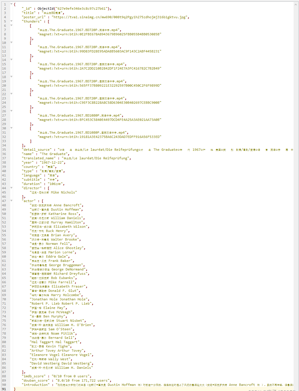Click the actor entry Alice Ghostley
Screen dimensions: 299x391
point(57,248)
